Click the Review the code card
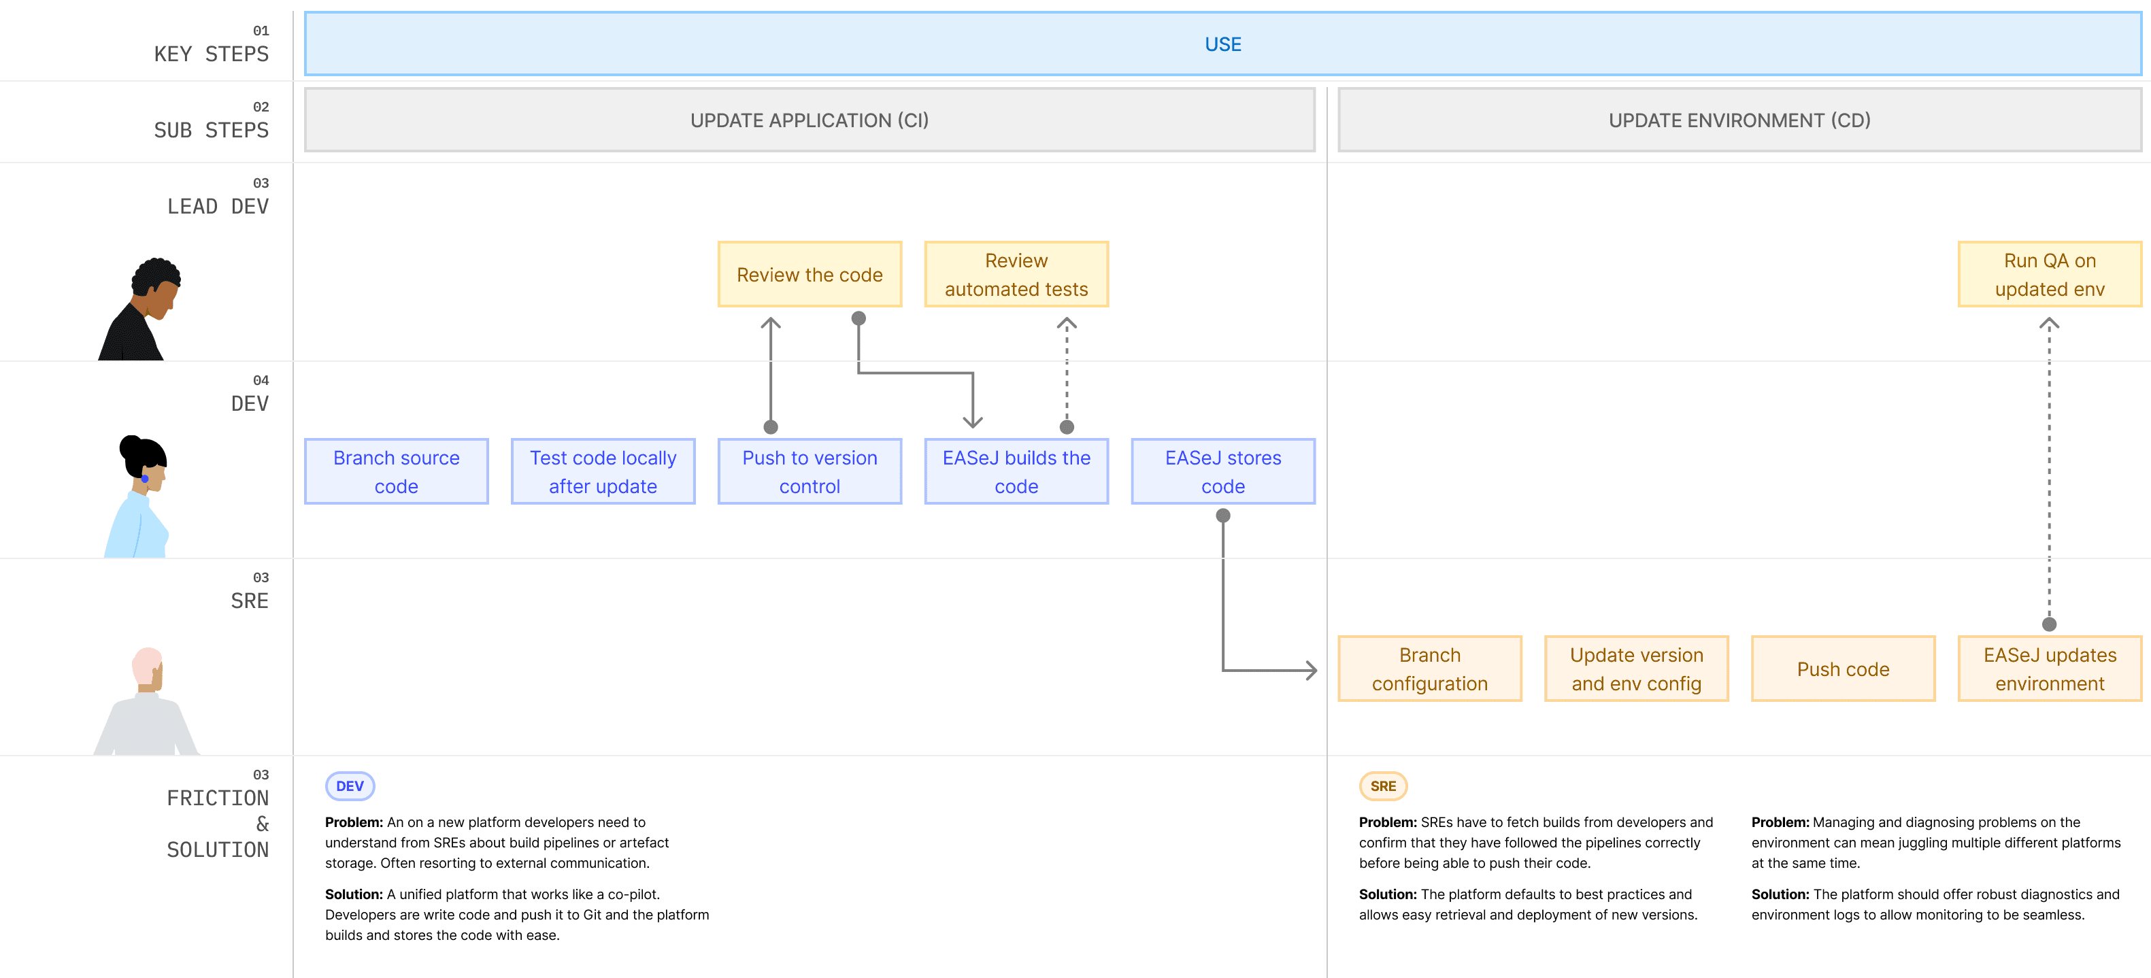 tap(809, 275)
